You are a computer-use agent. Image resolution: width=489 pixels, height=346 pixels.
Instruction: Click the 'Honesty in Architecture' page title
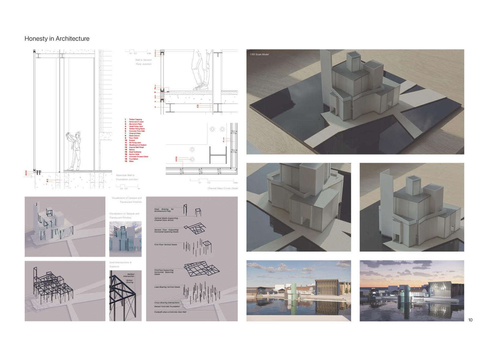(57, 39)
